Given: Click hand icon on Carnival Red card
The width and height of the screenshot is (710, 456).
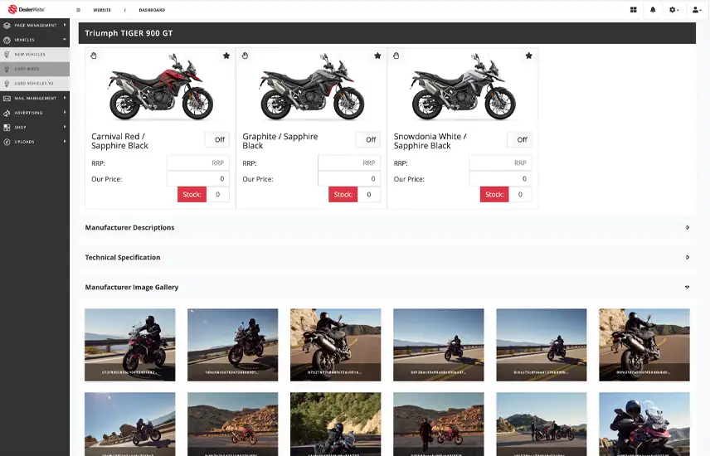Looking at the screenshot, I should click(x=94, y=56).
